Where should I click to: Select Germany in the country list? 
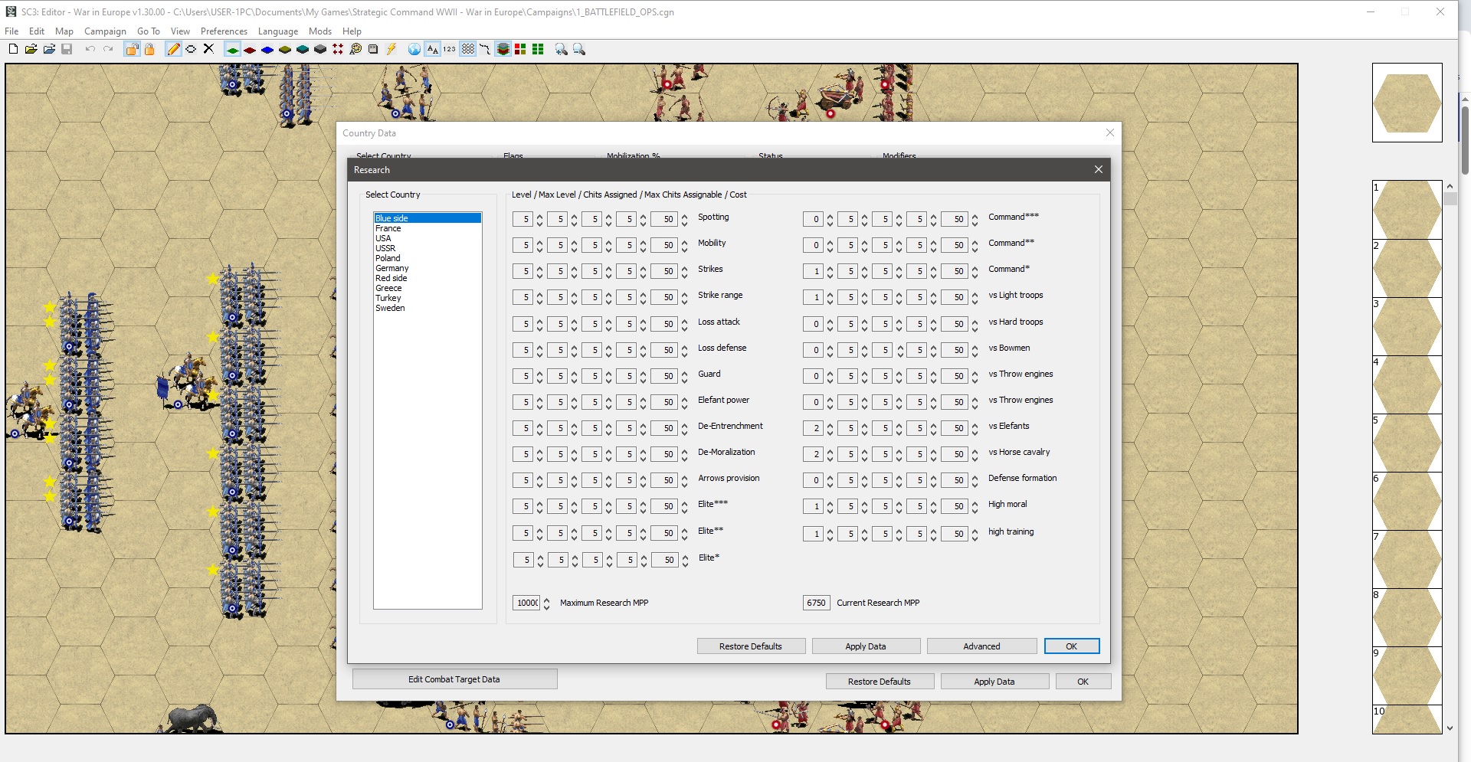click(x=428, y=268)
